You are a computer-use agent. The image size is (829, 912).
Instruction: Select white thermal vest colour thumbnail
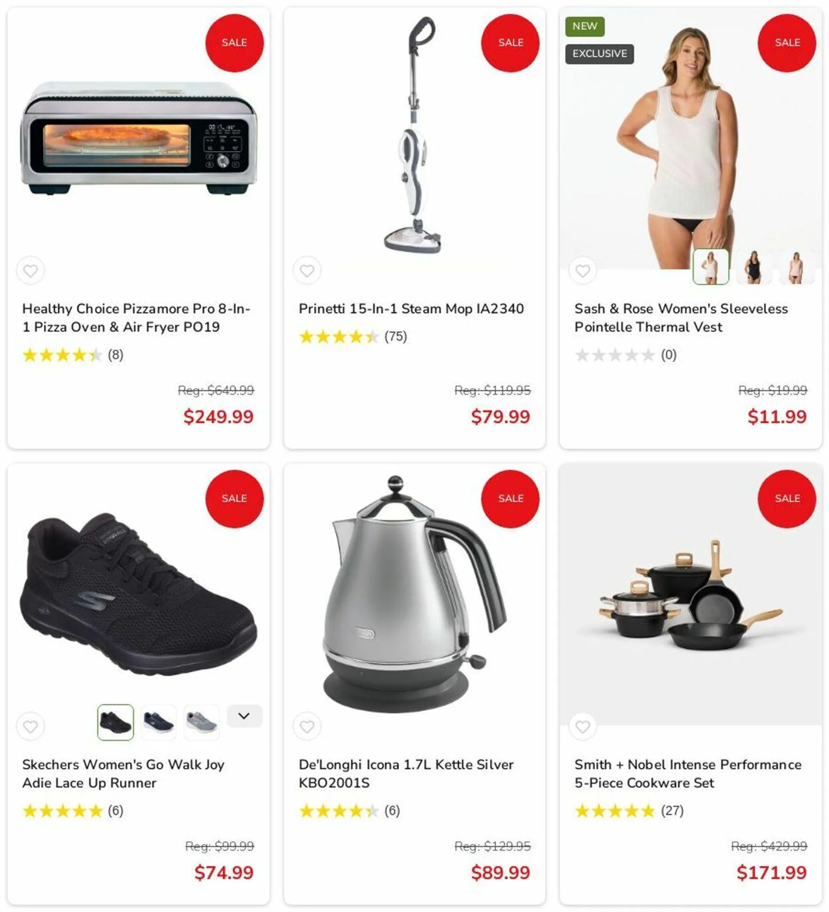pos(711,267)
